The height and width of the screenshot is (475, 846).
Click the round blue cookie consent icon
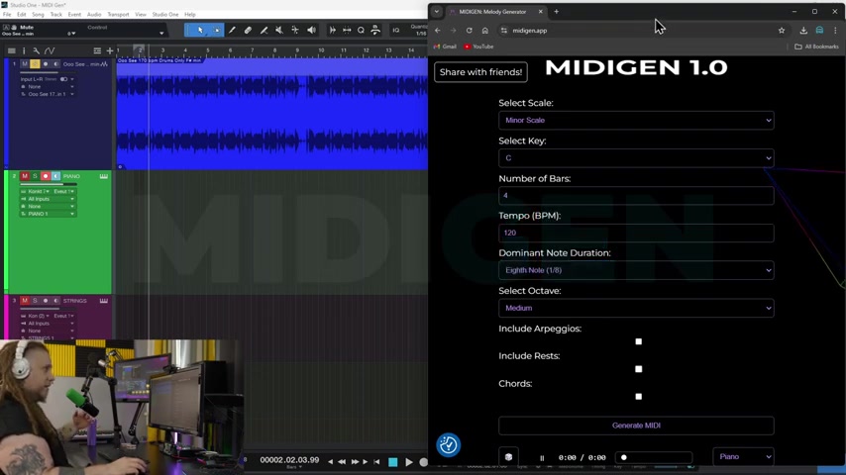(x=449, y=444)
